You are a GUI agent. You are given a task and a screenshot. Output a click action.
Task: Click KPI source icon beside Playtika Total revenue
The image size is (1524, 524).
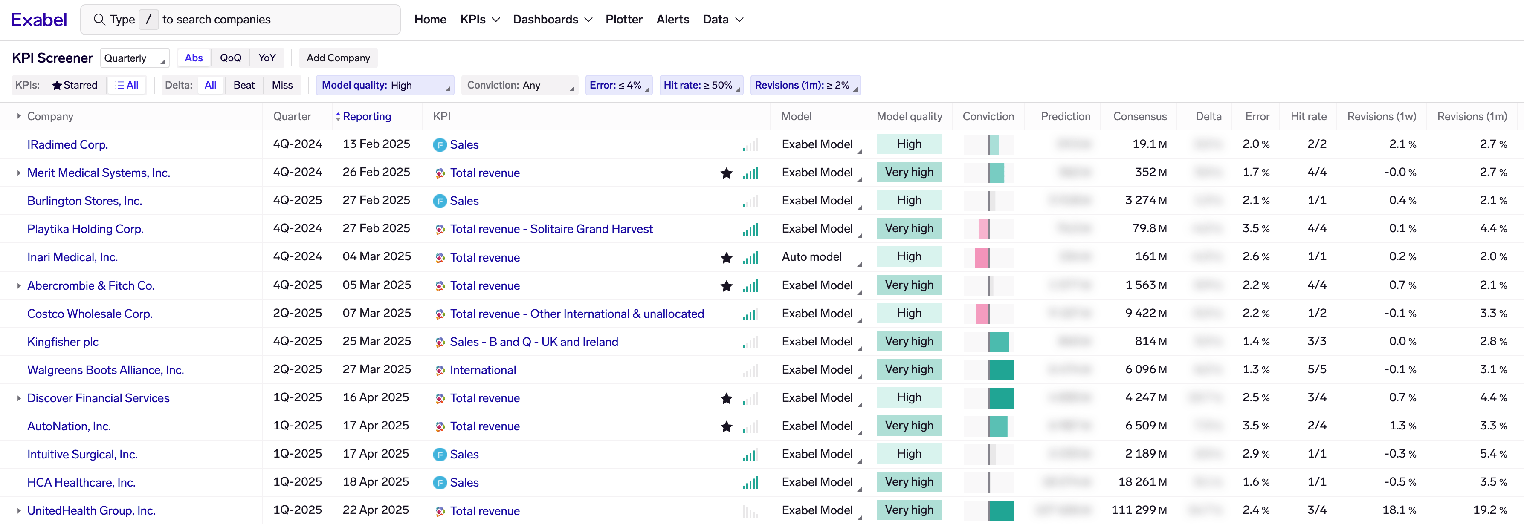pyautogui.click(x=440, y=229)
